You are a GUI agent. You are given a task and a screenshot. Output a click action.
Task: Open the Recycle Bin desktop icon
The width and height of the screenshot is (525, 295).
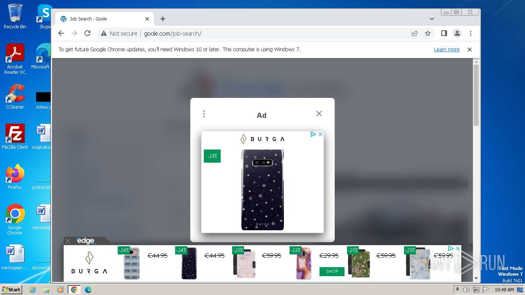click(x=15, y=16)
